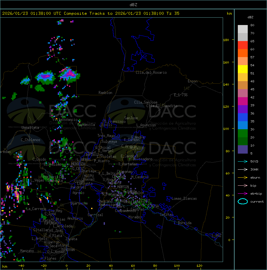This screenshot has height=270, width=267.
Task: Click the magenta eb+bip arrow in legend
Action: pyautogui.click(x=243, y=194)
